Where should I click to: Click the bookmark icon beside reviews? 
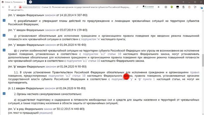[158, 7]
